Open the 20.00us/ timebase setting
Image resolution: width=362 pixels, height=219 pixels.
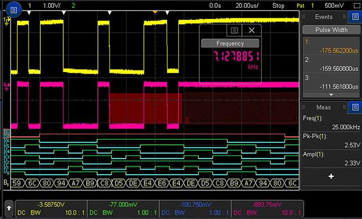[247, 6]
